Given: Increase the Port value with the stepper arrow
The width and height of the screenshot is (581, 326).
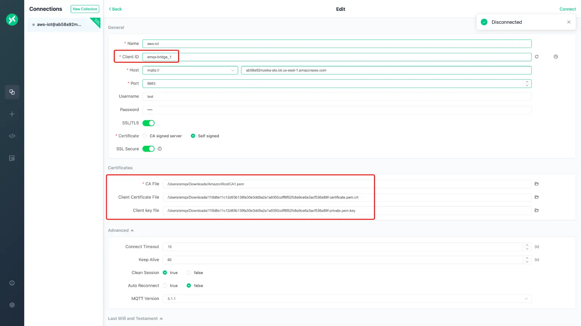Looking at the screenshot, I should pyautogui.click(x=527, y=81).
